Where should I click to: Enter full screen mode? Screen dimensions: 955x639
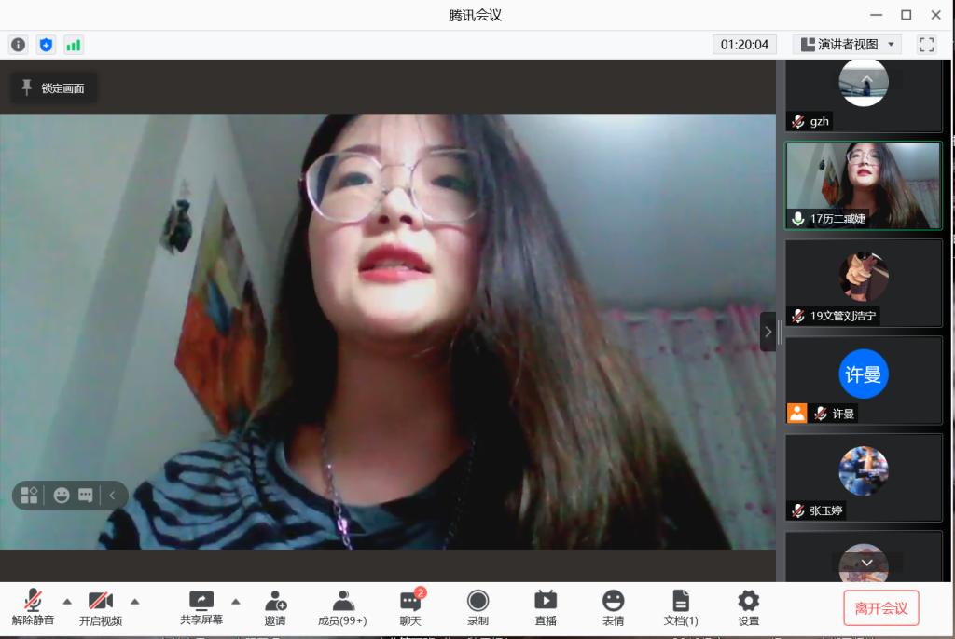point(926,45)
